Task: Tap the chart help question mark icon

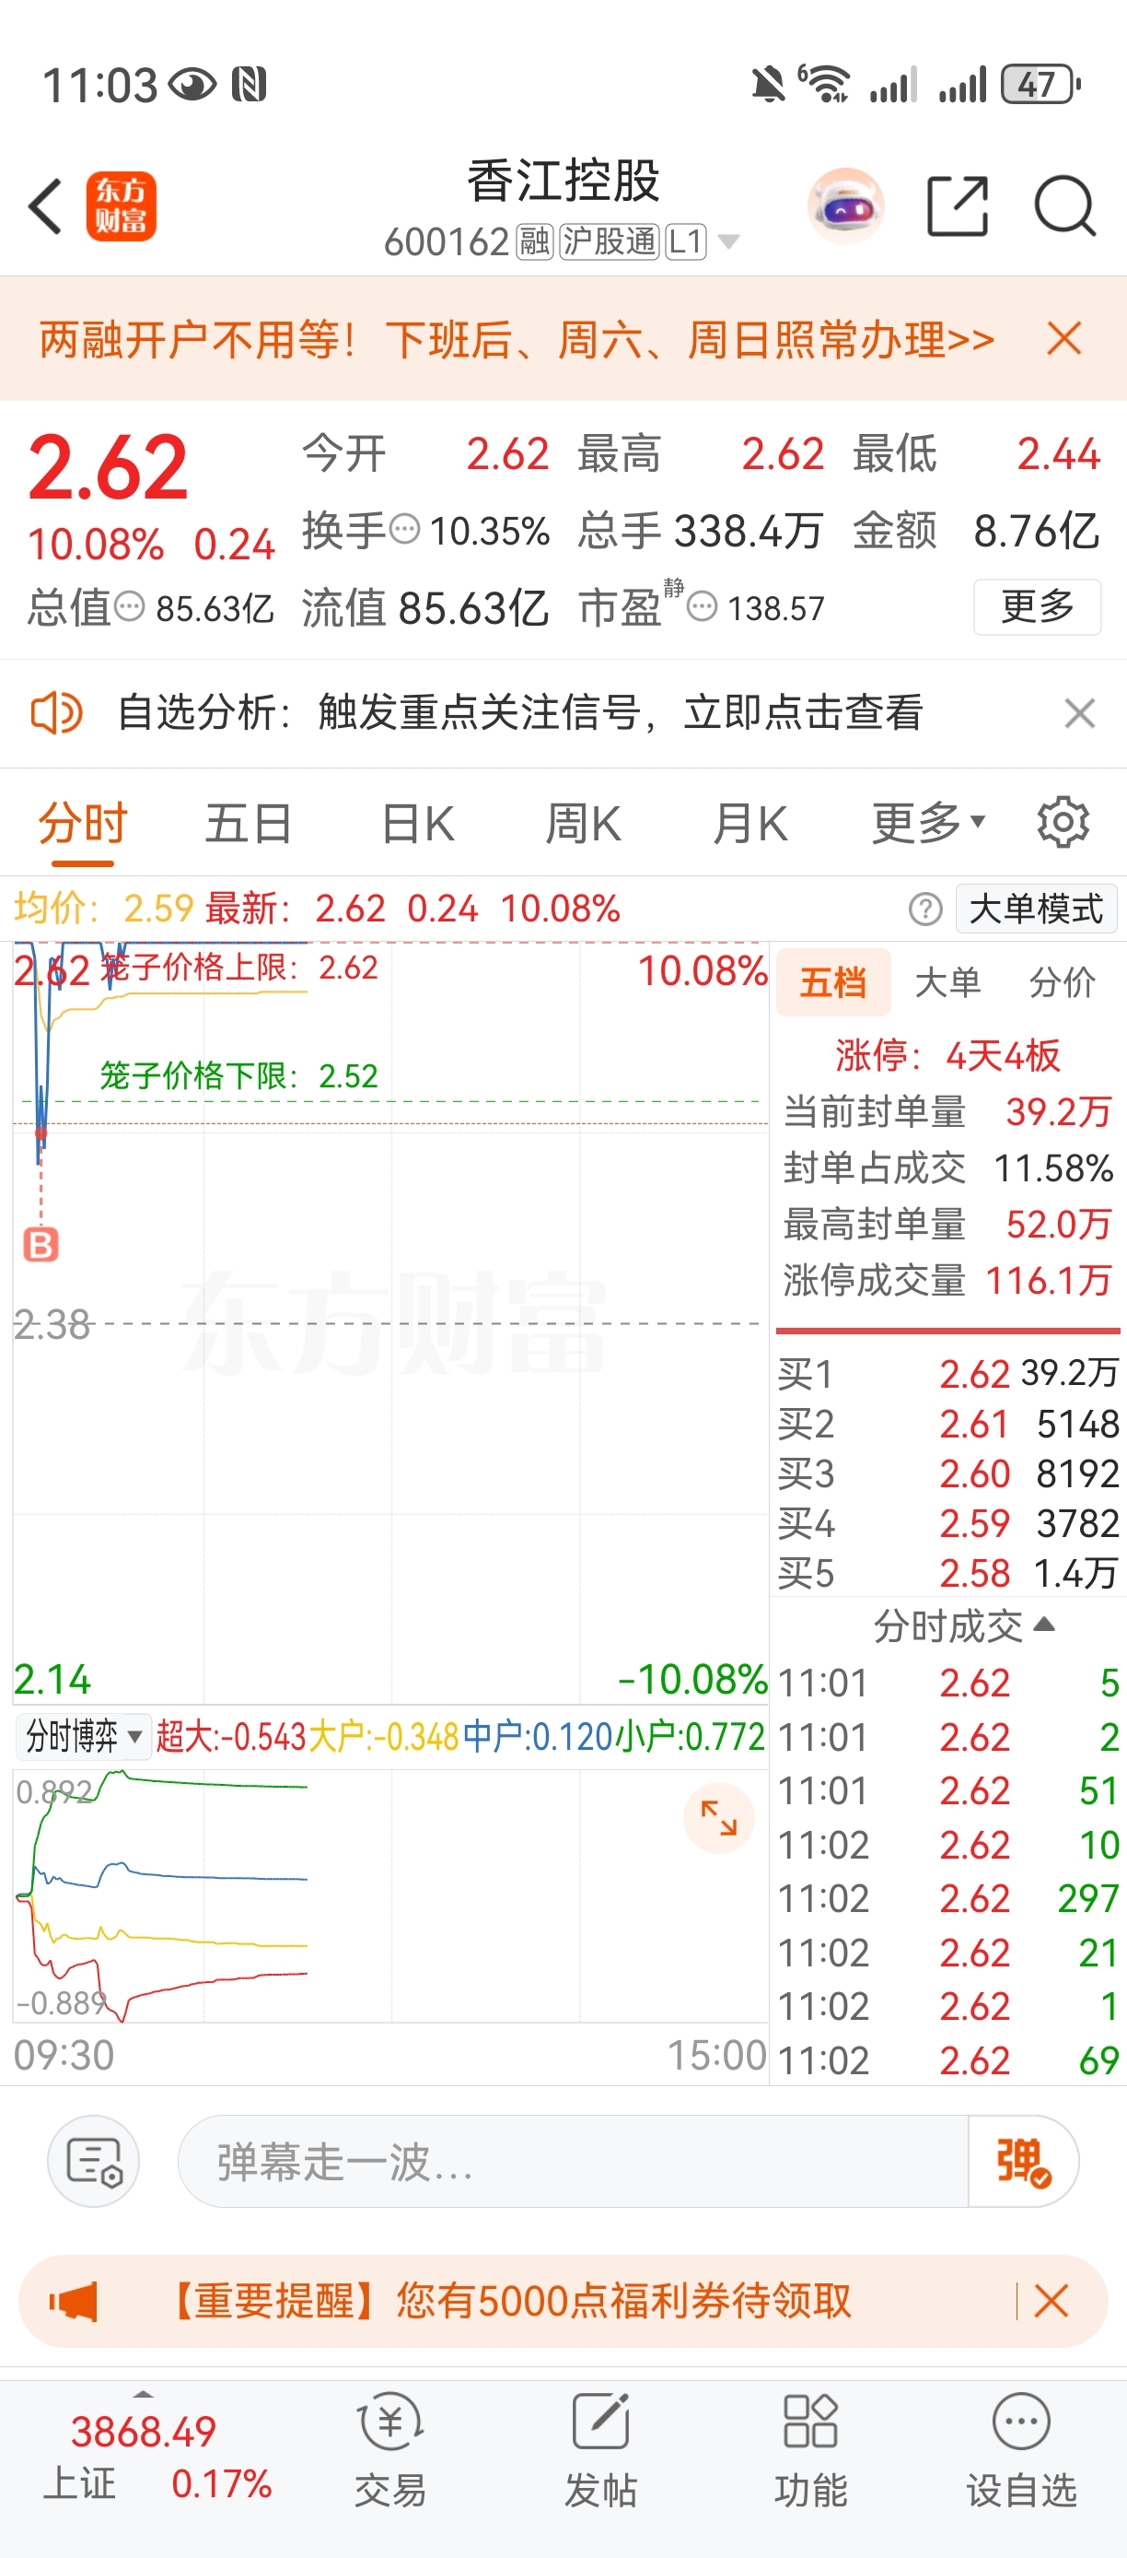Action: (925, 909)
